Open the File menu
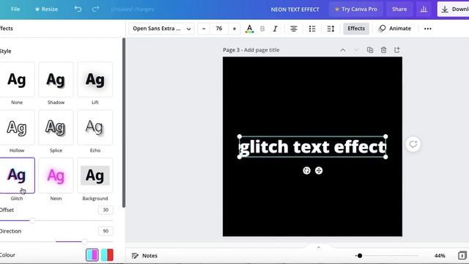This screenshot has width=469, height=264. [x=15, y=9]
